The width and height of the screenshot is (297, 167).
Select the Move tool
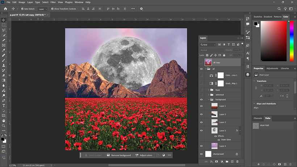4,20
